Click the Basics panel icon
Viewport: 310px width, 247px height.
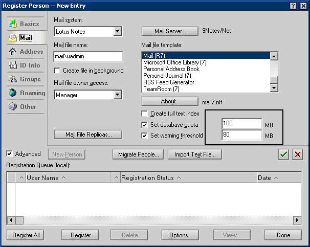tap(13, 24)
